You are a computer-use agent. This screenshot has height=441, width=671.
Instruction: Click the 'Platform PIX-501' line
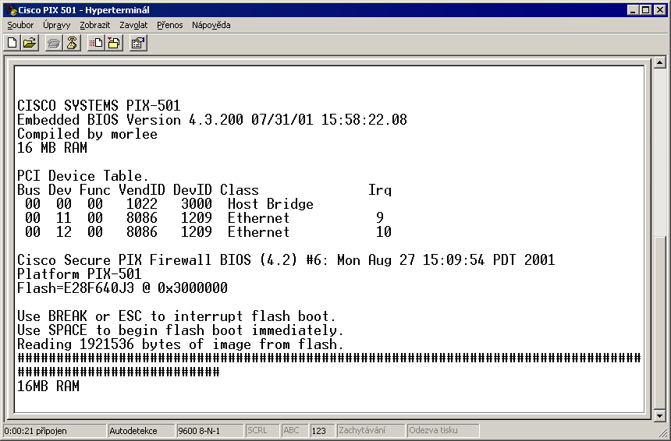[x=79, y=274]
